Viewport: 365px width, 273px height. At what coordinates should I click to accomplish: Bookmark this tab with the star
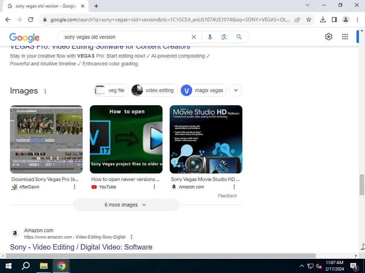coord(309,20)
